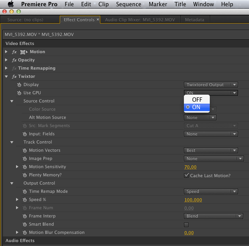
Task: Disable the Opacity effect fx button
Action: point(14,60)
